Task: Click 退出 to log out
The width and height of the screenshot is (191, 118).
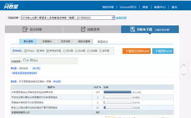Action: tap(174, 7)
